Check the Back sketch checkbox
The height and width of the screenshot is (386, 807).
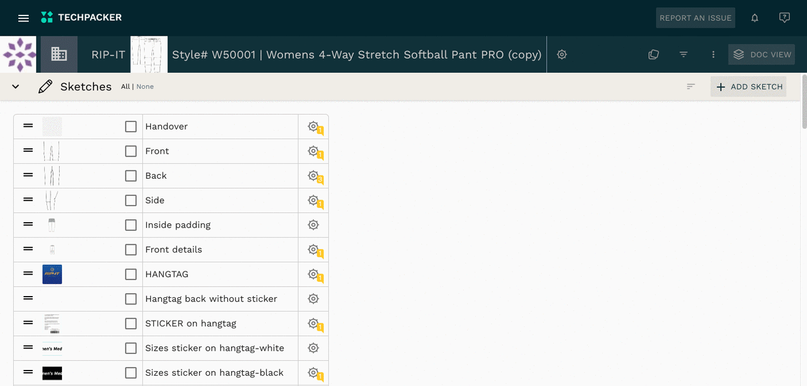click(131, 176)
